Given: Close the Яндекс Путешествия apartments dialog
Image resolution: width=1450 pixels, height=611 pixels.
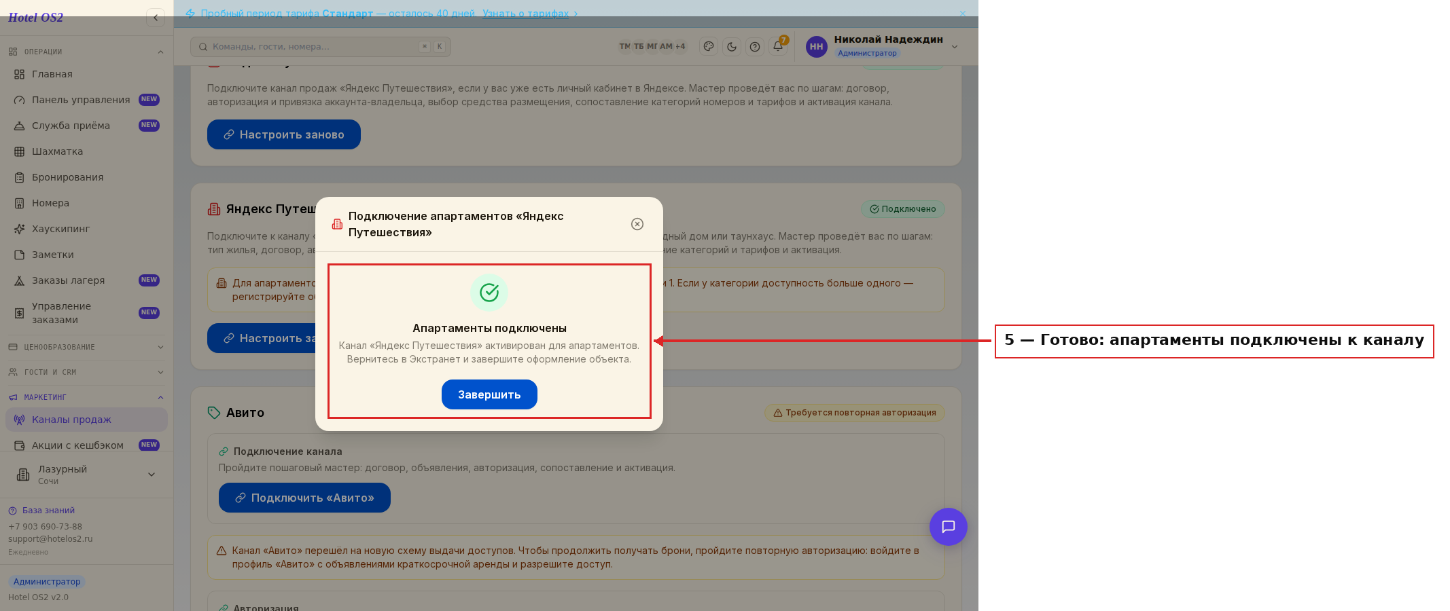Looking at the screenshot, I should (x=637, y=224).
